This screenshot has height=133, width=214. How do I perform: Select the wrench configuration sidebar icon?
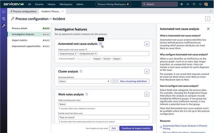(x=4, y=25)
